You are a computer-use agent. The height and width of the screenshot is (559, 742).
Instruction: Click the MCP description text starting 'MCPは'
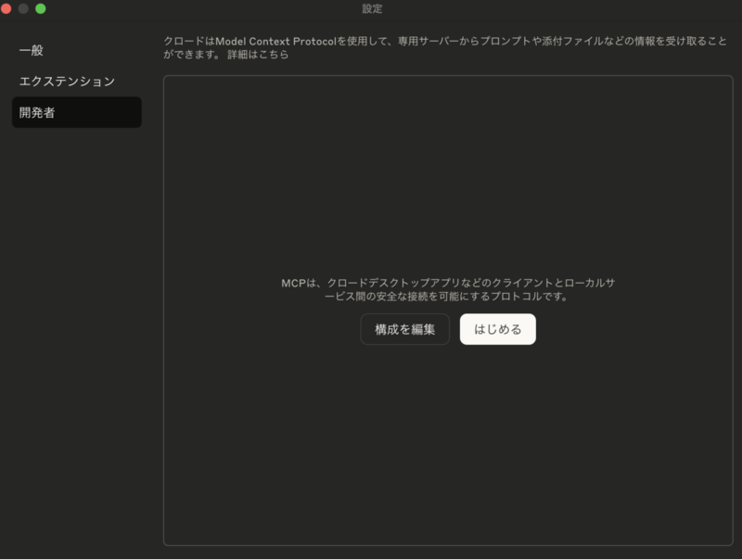click(448, 289)
